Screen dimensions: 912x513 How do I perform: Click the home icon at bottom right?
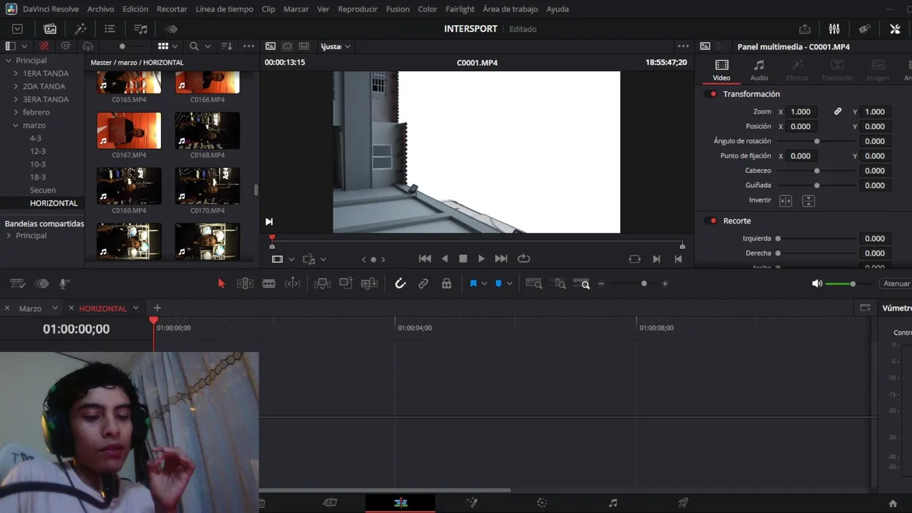[893, 503]
